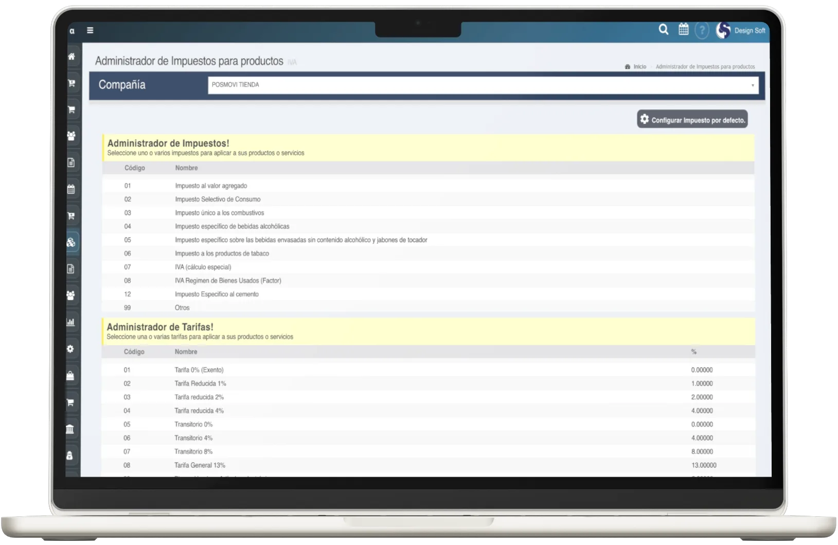Follow the Inicio breadcrumb link
Viewport: 838px width, 545px height.
pyautogui.click(x=639, y=67)
